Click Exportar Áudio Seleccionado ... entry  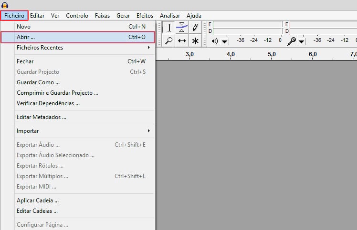click(78, 155)
